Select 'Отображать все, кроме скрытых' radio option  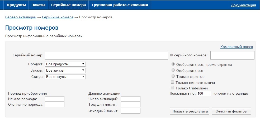point(173,64)
